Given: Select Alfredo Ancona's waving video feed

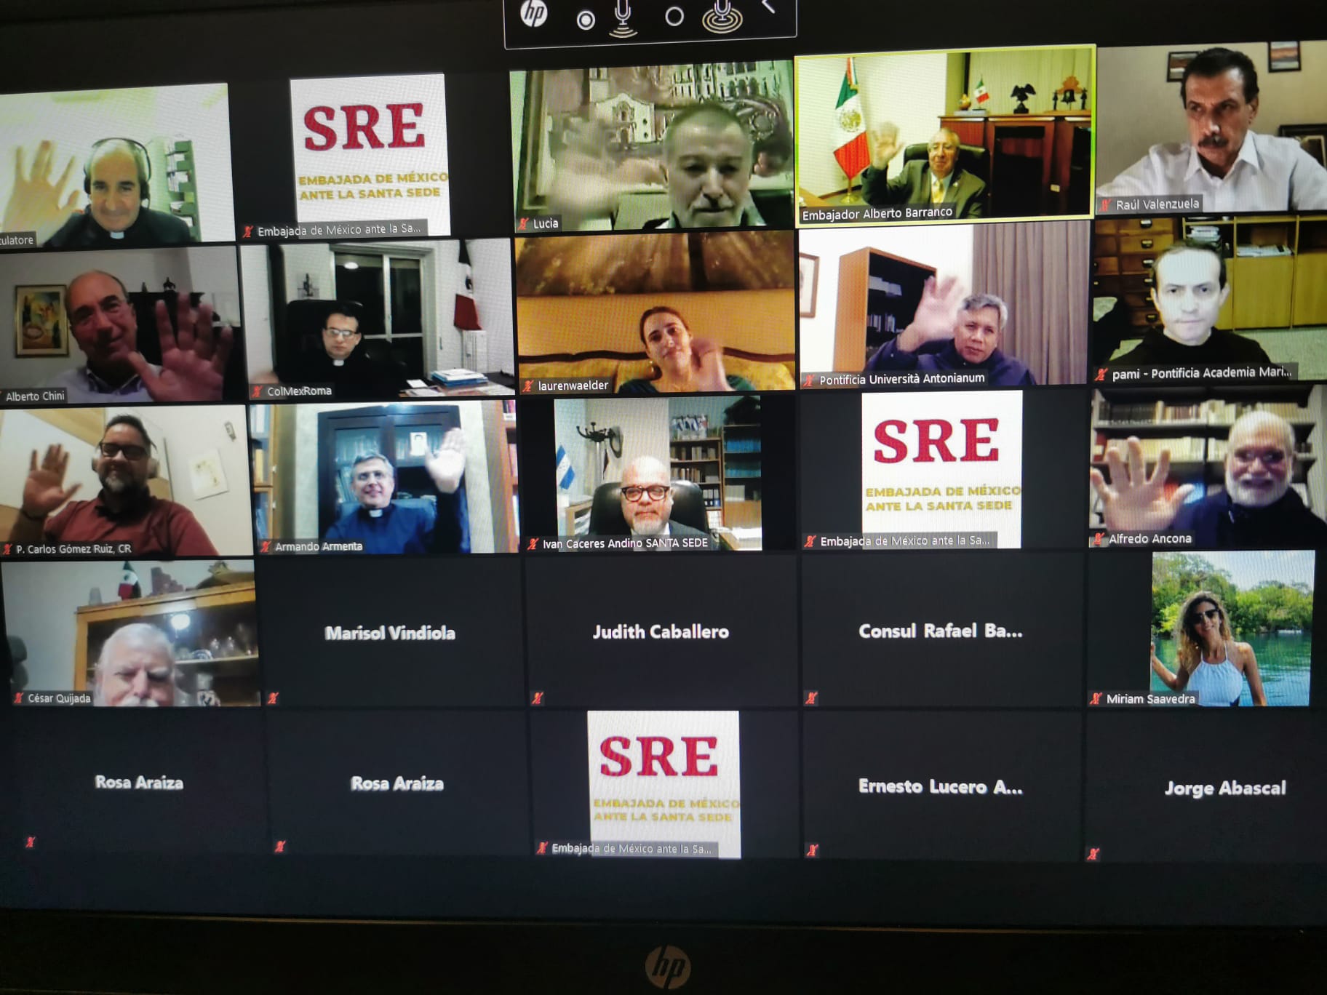Looking at the screenshot, I should [x=1208, y=467].
